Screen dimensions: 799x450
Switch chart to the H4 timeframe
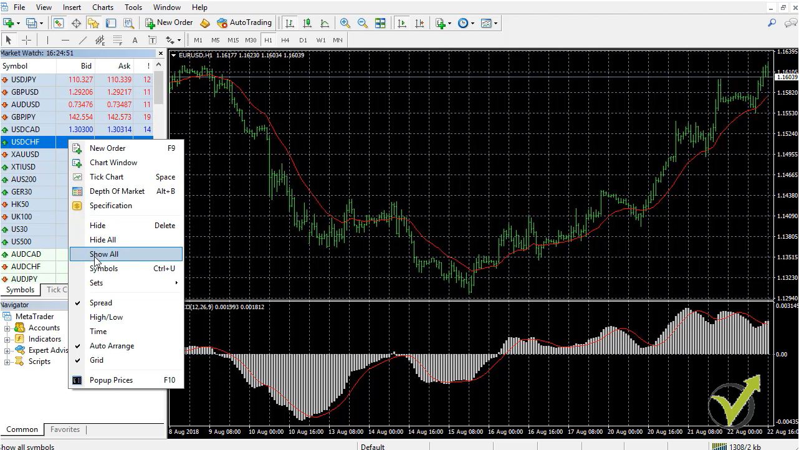pyautogui.click(x=285, y=40)
